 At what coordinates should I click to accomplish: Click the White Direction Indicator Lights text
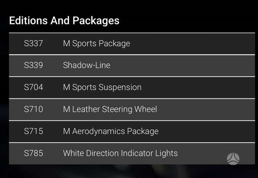[x=121, y=153]
